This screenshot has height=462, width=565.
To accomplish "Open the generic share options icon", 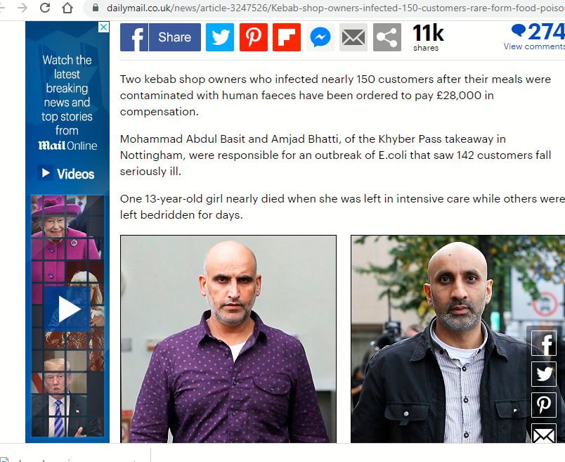I will pos(387,37).
